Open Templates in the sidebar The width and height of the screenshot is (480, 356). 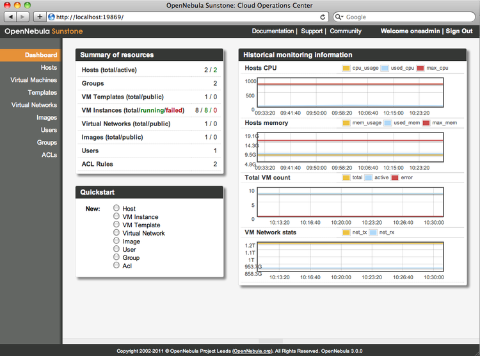(42, 93)
